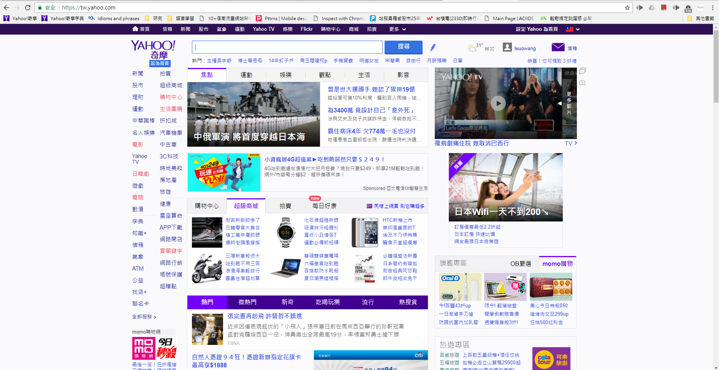719x370 pixels.
Task: Click the Yahoo home icon in purple bar
Action: pyautogui.click(x=135, y=29)
